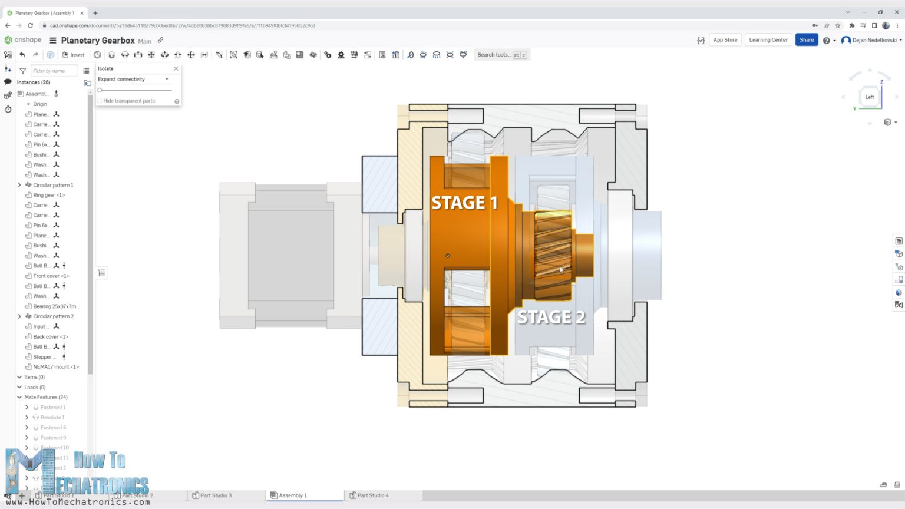This screenshot has height=509, width=905.
Task: Click the user avatar for Dejan Nedelkovski
Action: coord(847,40)
